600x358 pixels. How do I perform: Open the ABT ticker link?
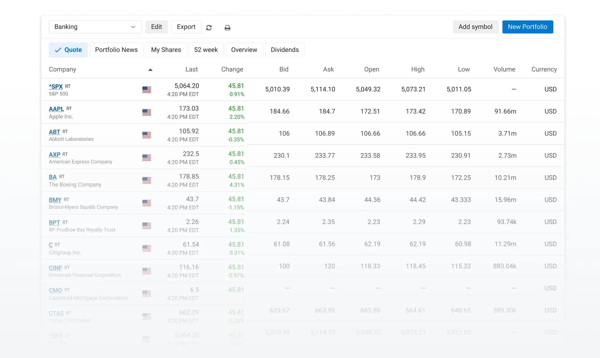[54, 132]
